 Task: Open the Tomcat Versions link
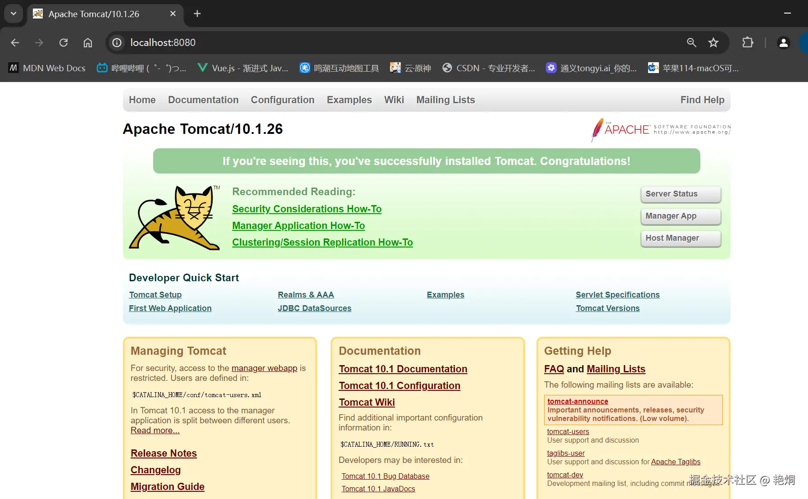608,308
